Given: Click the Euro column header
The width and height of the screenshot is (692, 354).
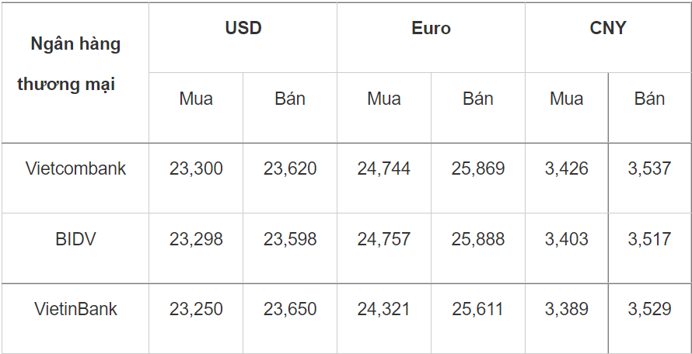Looking at the screenshot, I should click(x=431, y=29).
